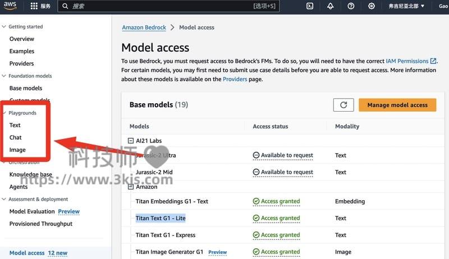Open the Text playground
This screenshot has width=449, height=259.
point(15,125)
